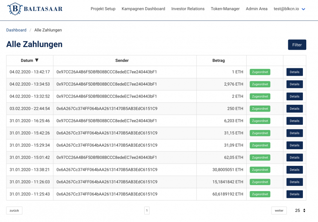View Details for 31,09 ETH payment
The image size is (318, 222).
pos(295,145)
